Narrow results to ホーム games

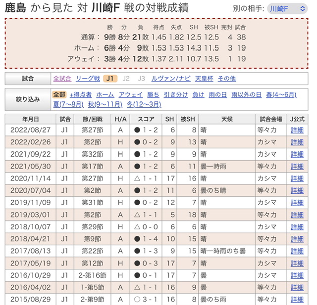(x=105, y=94)
